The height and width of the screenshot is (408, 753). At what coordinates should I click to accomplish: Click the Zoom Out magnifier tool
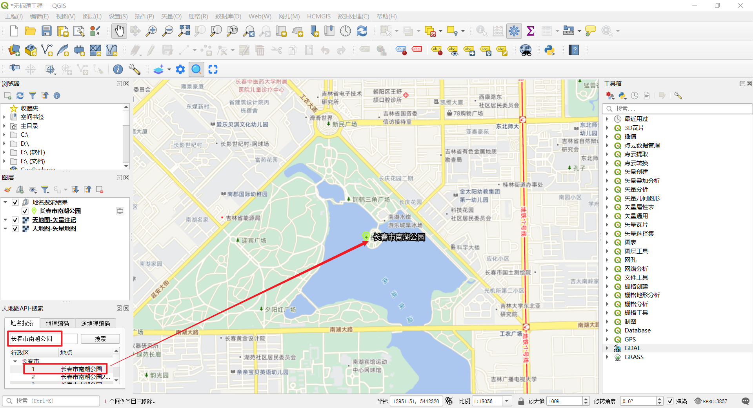pos(167,31)
